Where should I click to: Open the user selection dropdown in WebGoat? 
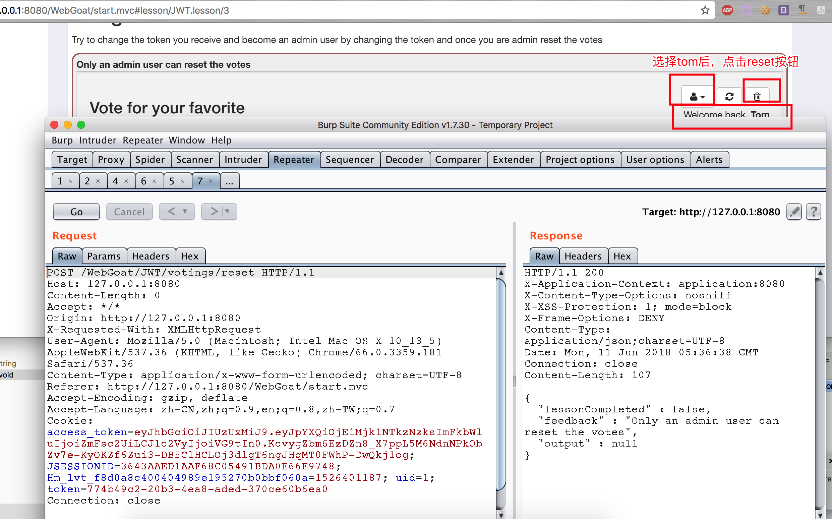(x=697, y=97)
